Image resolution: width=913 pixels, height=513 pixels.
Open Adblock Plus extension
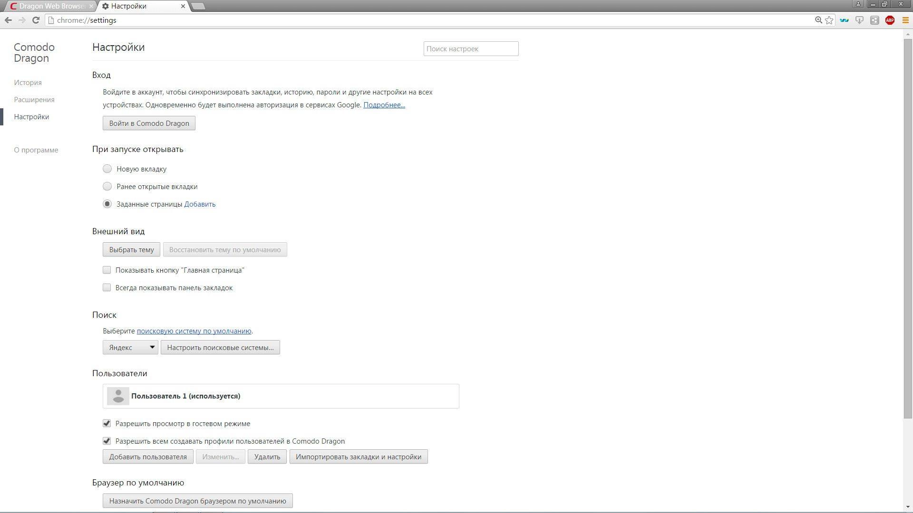pos(890,20)
